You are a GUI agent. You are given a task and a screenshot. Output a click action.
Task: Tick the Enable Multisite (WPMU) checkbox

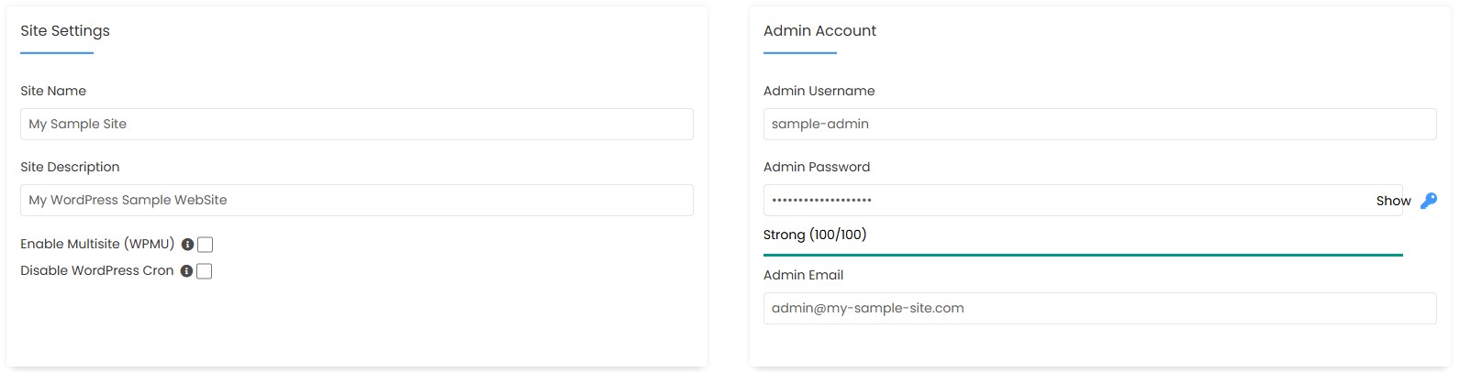pyautogui.click(x=205, y=245)
